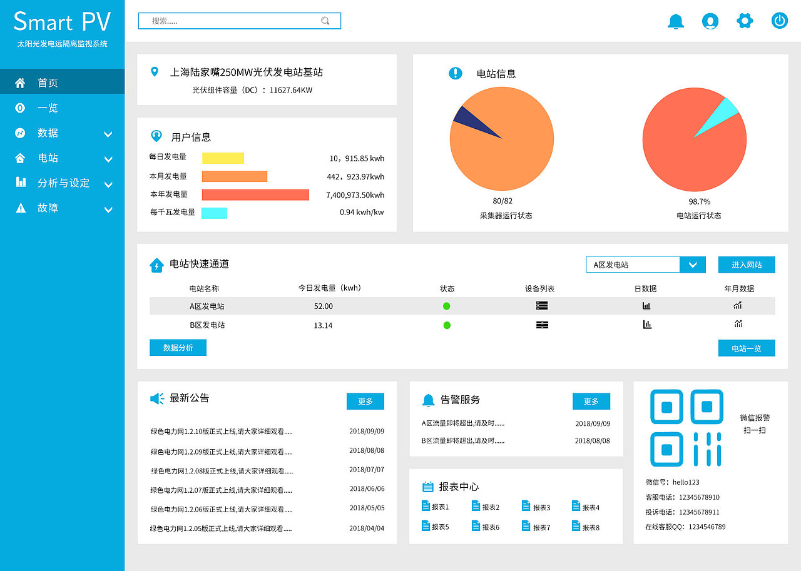This screenshot has width=801, height=571.
Task: Expand the 数据 sidebar submenu chevron
Action: point(108,134)
